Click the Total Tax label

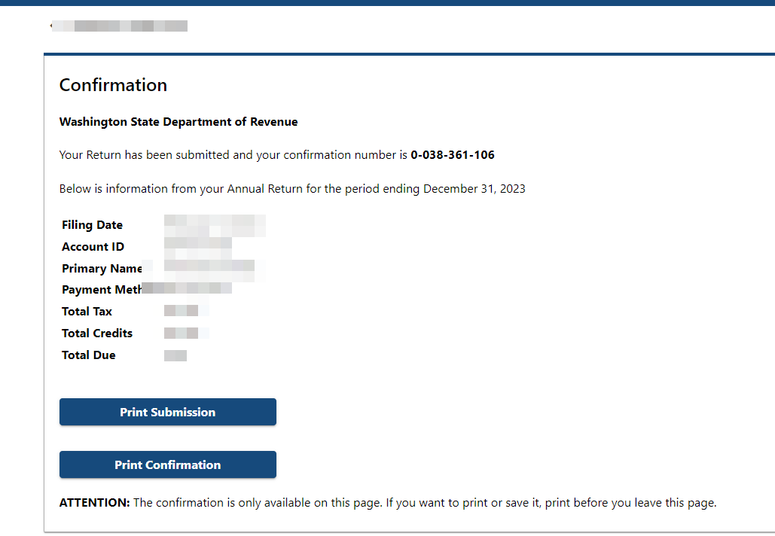pos(87,311)
